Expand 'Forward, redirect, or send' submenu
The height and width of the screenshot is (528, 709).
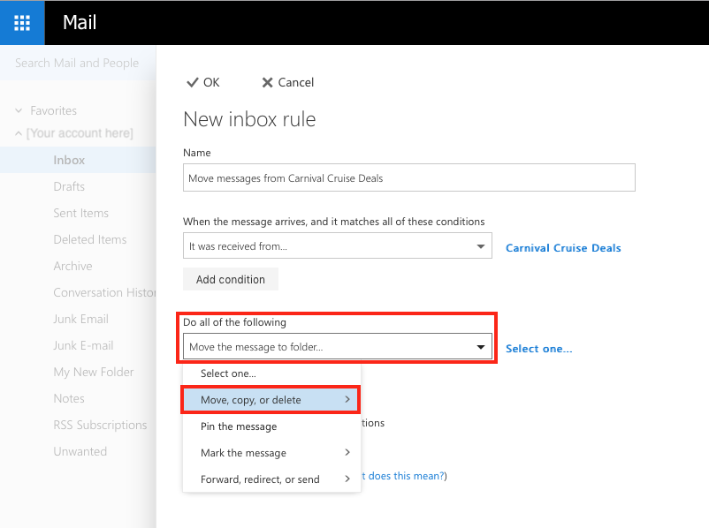click(271, 479)
